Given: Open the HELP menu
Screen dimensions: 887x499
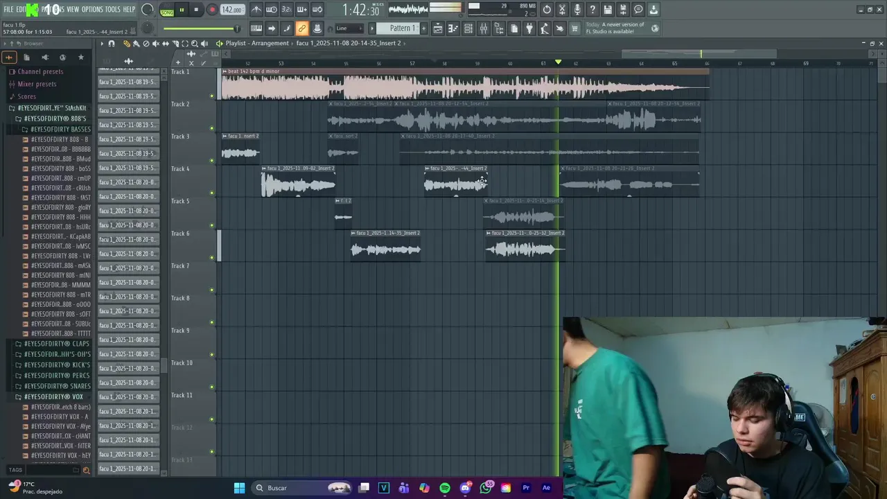Looking at the screenshot, I should [x=130, y=9].
